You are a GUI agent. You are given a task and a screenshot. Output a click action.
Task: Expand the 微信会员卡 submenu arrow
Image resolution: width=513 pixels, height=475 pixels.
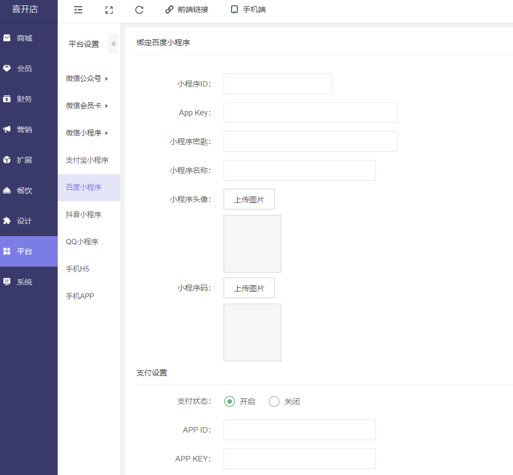point(106,106)
